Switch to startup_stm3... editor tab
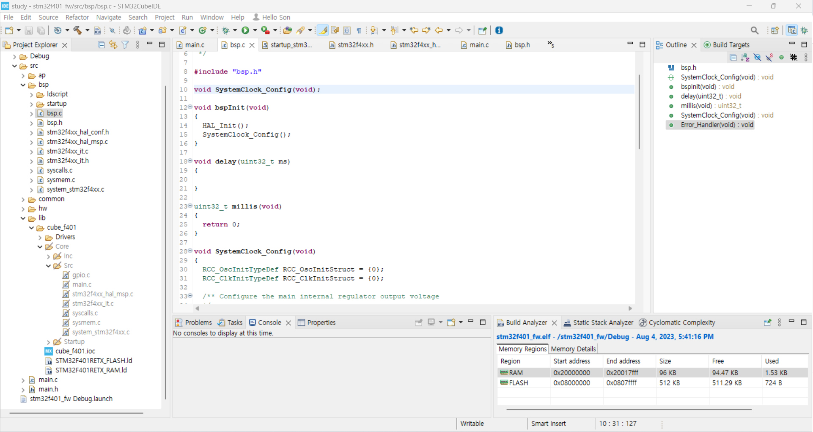The height and width of the screenshot is (432, 813). pyautogui.click(x=287, y=45)
